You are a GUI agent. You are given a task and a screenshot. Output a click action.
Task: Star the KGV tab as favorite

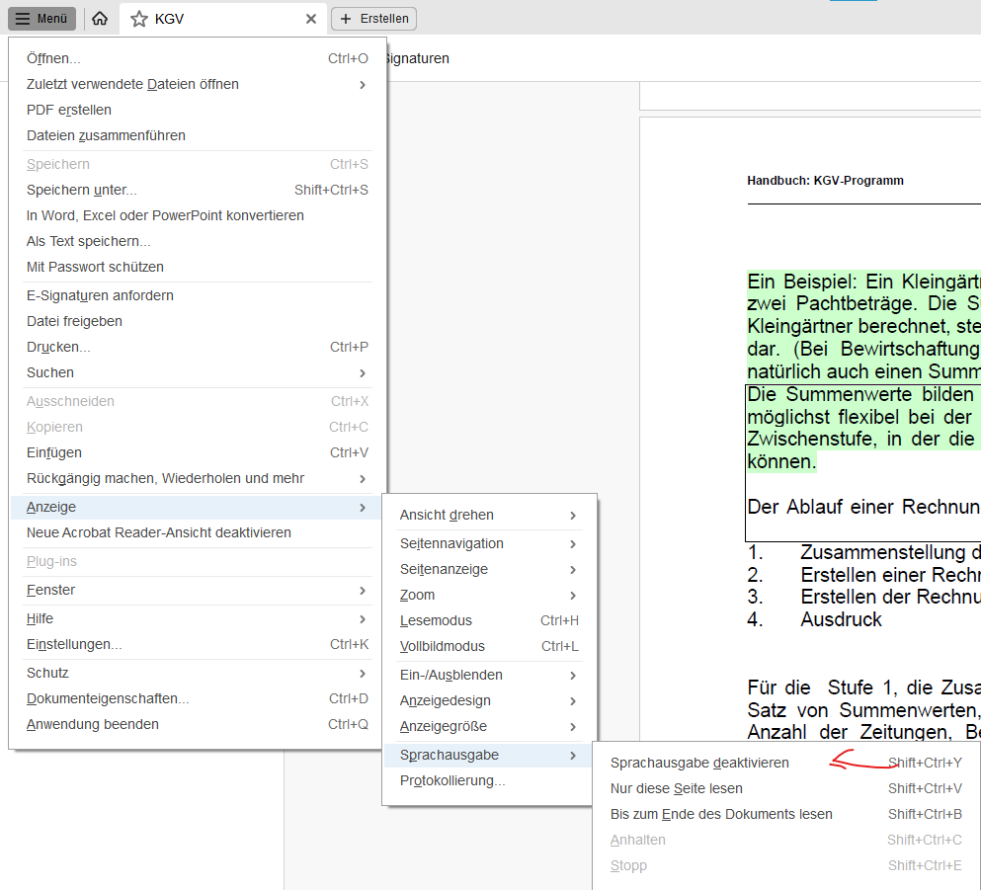139,20
